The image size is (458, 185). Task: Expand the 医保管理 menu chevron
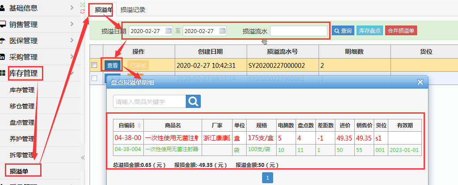click(x=72, y=40)
